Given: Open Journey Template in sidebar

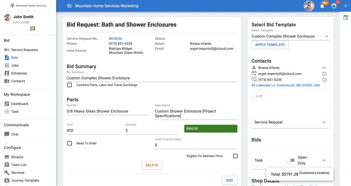Looking at the screenshot, I should (x=25, y=180).
